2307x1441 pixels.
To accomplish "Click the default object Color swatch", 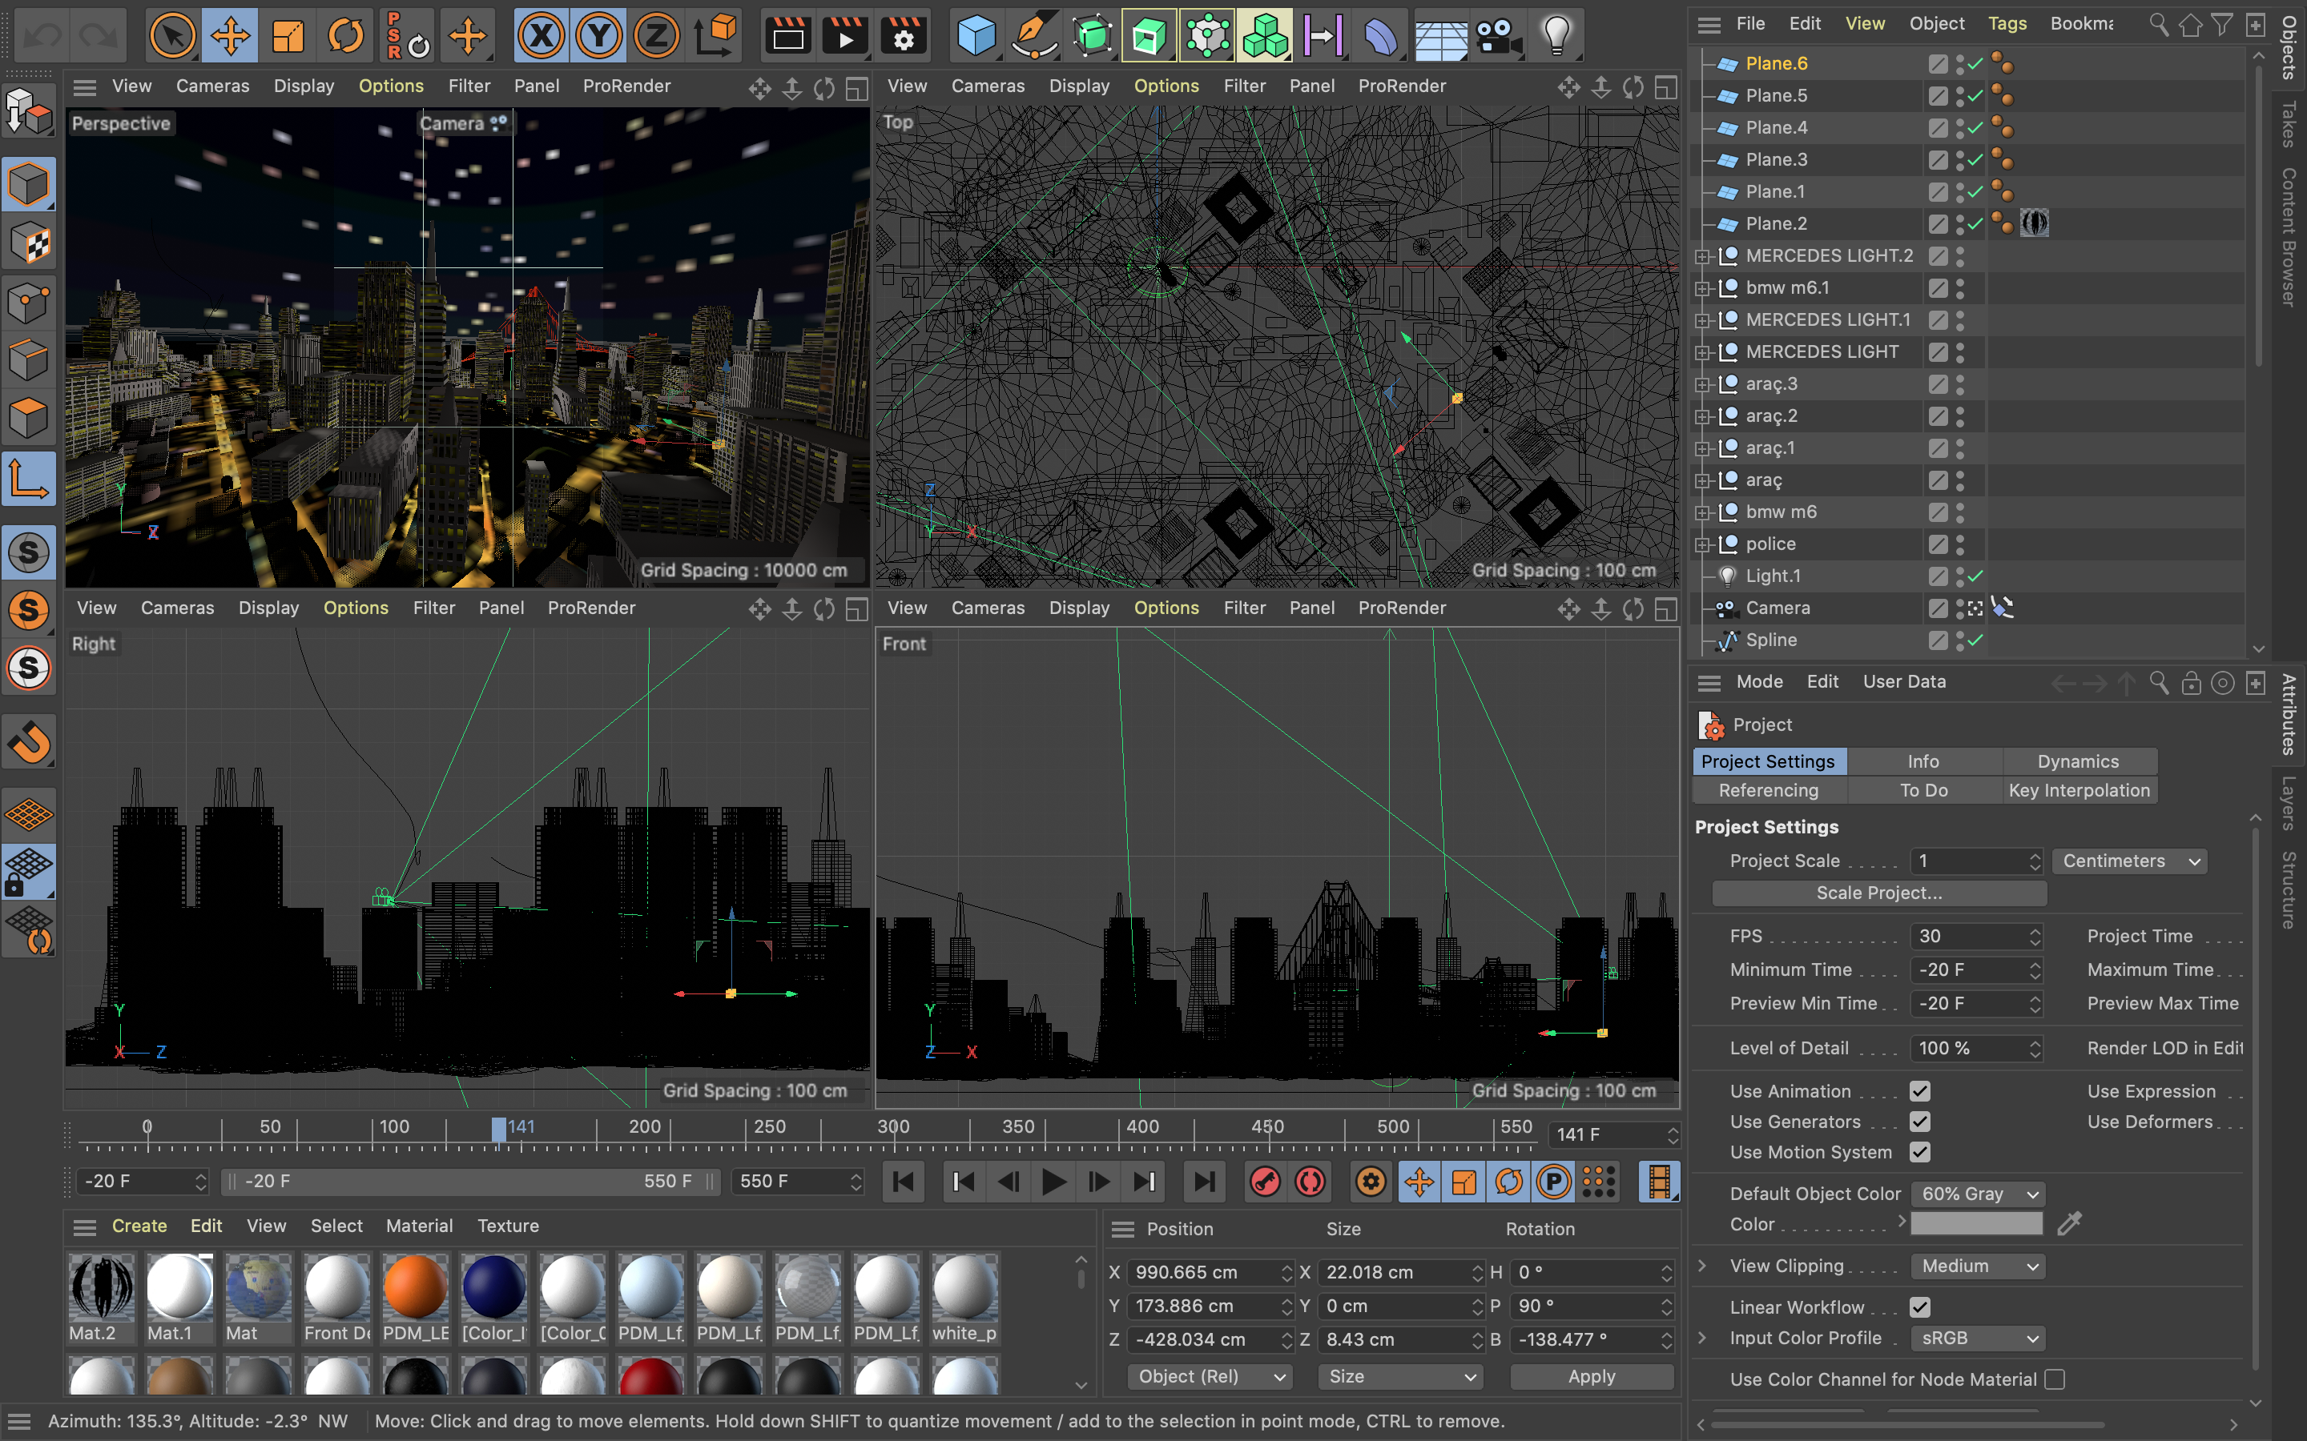I will point(1975,1224).
